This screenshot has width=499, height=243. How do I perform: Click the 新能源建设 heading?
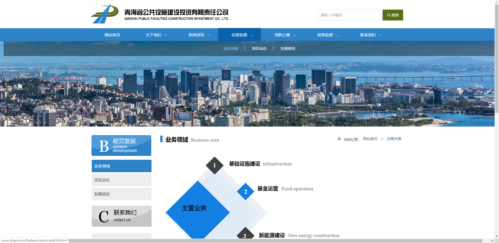point(272,235)
